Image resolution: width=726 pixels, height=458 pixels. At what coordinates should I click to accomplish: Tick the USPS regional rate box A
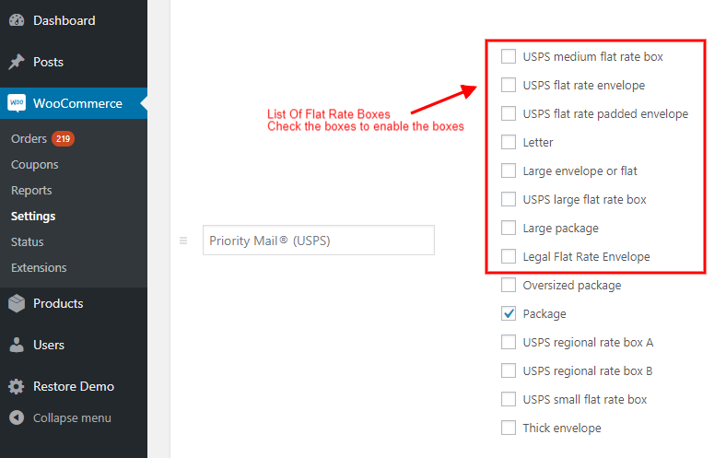(x=509, y=342)
